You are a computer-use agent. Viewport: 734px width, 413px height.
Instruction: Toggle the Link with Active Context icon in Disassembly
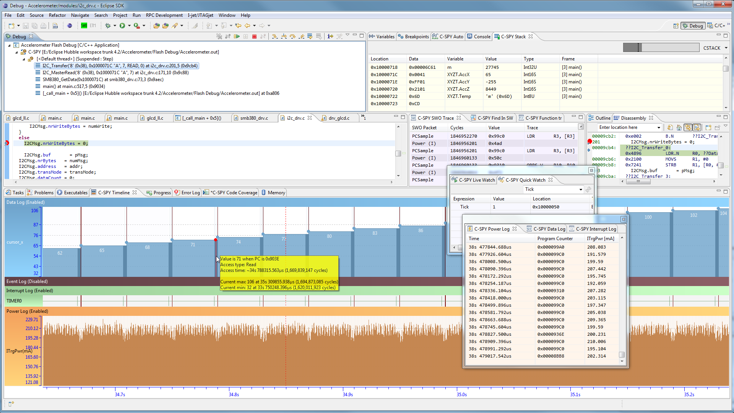pos(688,127)
